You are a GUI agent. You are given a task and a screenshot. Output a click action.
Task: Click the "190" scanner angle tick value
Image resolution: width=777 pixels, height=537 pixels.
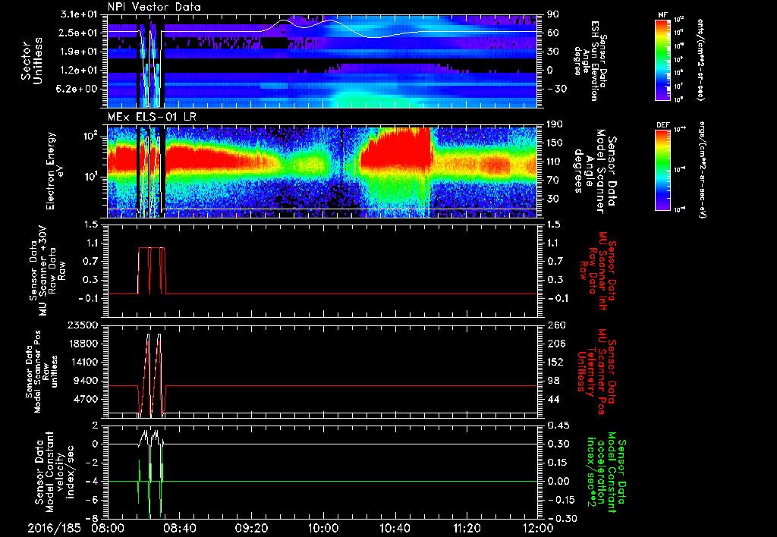click(556, 124)
